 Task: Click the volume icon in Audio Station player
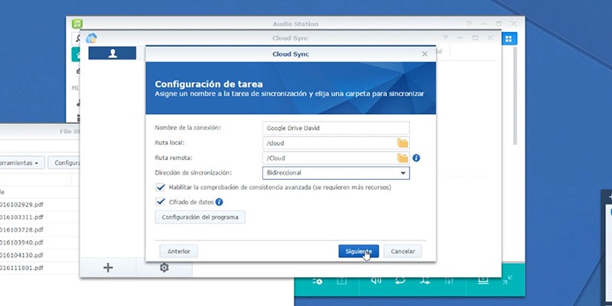pos(376,280)
